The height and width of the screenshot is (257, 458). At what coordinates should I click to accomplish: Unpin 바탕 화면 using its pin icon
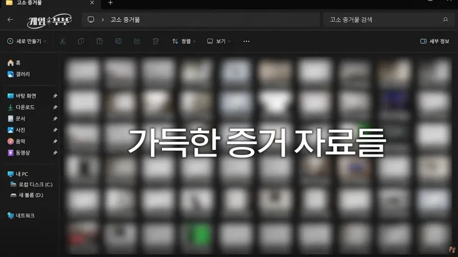coord(55,96)
